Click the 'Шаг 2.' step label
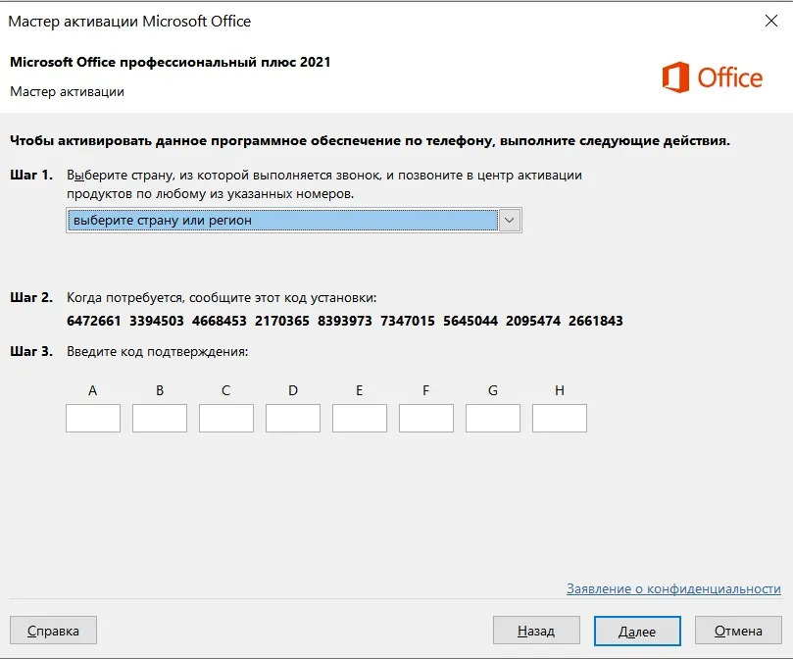The height and width of the screenshot is (659, 793). [x=31, y=297]
